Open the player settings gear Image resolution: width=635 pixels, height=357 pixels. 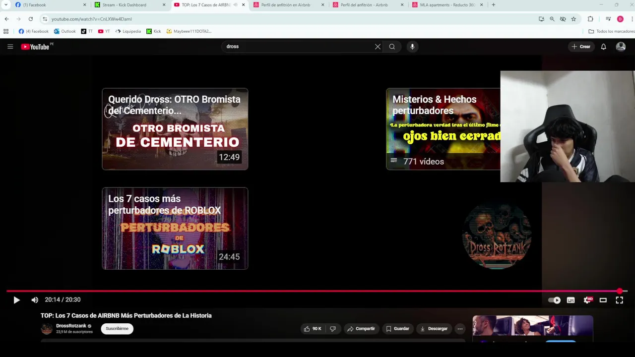pos(587,300)
